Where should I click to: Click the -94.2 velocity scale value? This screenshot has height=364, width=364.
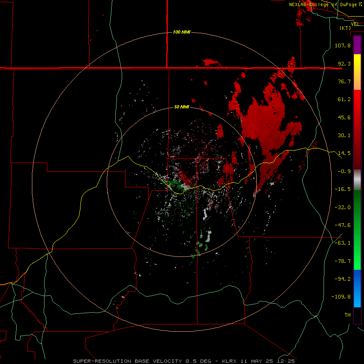[343, 279]
